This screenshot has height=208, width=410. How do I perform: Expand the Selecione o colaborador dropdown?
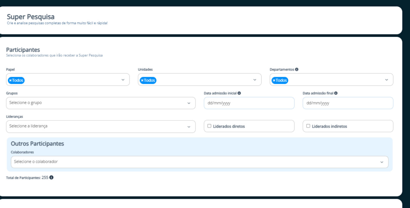pyautogui.click(x=200, y=162)
